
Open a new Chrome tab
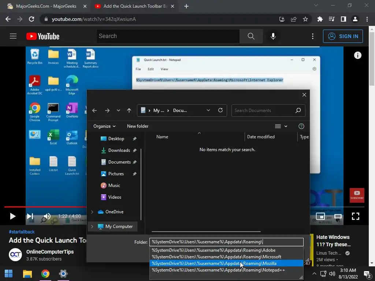point(186,6)
